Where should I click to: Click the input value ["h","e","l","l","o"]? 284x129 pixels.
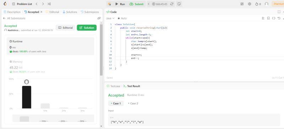click(x=127, y=122)
